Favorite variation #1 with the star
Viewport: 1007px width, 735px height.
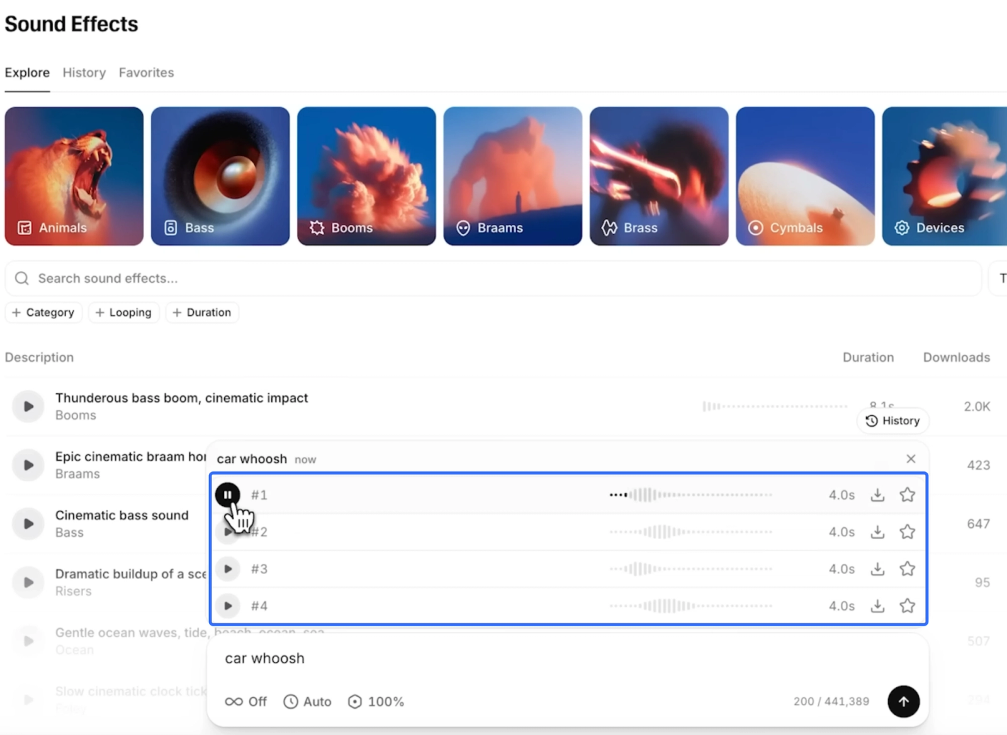tap(907, 495)
